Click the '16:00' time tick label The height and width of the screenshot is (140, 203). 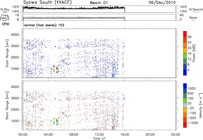(125, 135)
